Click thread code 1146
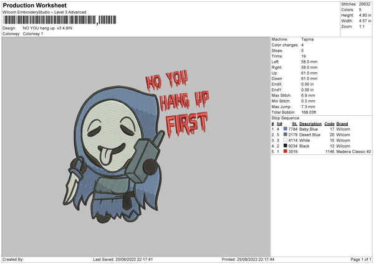Viewport: 374px width, 264px height. (330, 151)
